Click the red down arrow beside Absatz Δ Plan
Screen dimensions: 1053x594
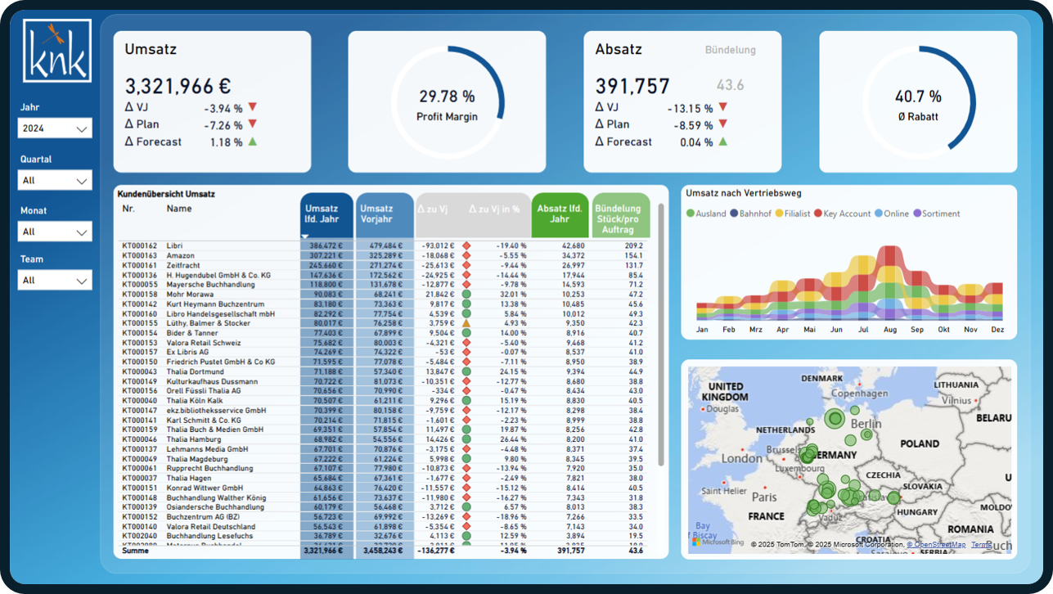(x=723, y=124)
